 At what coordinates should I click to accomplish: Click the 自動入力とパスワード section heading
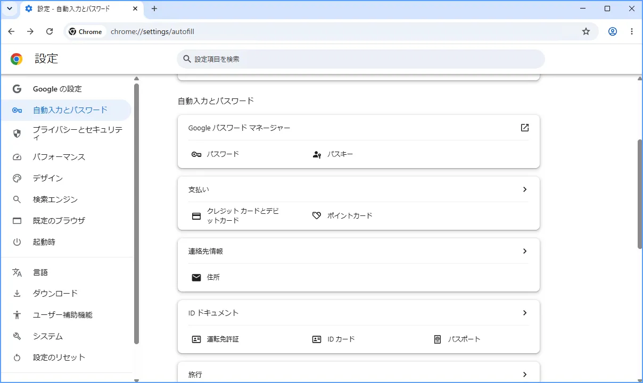216,101
